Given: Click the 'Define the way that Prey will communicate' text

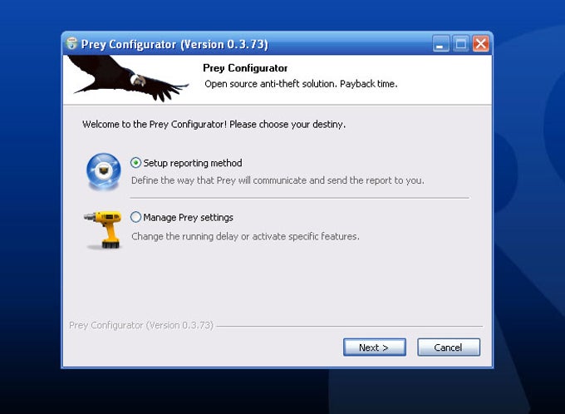Looking at the screenshot, I should tap(278, 180).
